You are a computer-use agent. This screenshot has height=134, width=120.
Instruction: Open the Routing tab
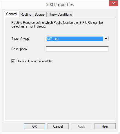pyautogui.click(x=26, y=15)
